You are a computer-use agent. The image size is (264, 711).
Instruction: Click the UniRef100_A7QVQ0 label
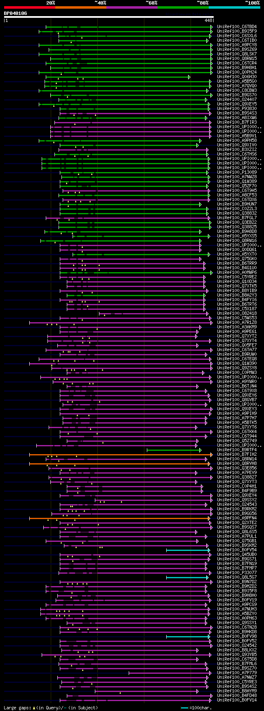click(x=237, y=86)
